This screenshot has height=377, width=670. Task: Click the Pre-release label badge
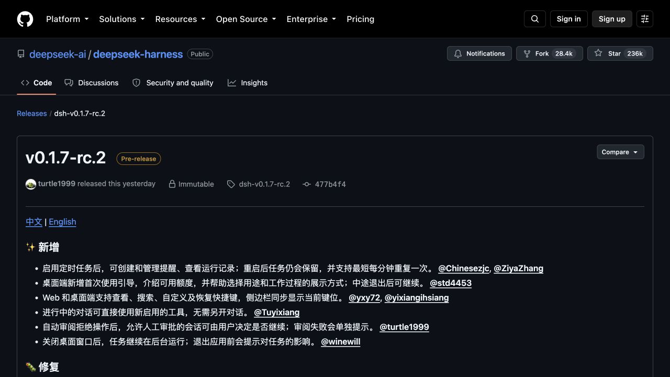[x=139, y=159]
